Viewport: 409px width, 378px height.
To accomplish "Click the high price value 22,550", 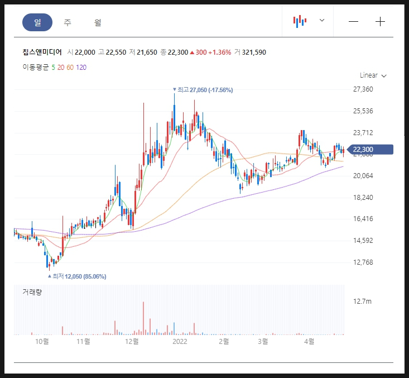I will coord(116,52).
